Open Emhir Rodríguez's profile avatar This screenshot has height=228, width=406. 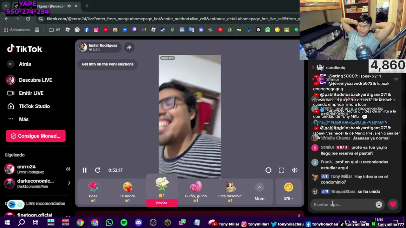[x=83, y=47]
